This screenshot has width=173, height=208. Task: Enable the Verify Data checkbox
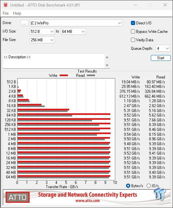pos(133,40)
